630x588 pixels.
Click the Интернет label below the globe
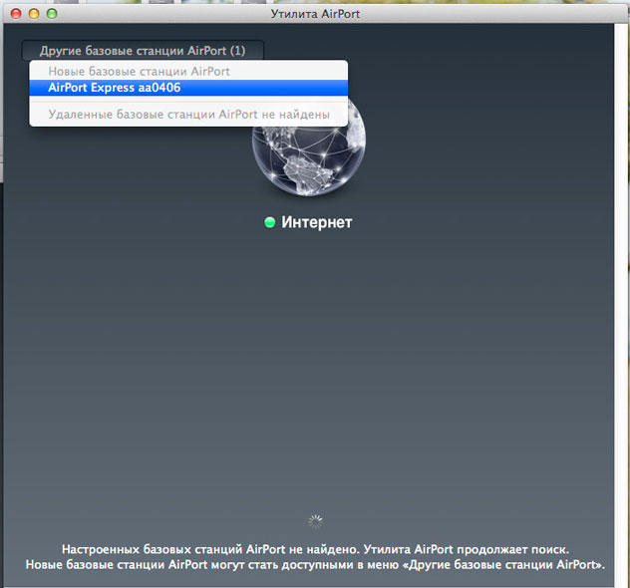317,222
